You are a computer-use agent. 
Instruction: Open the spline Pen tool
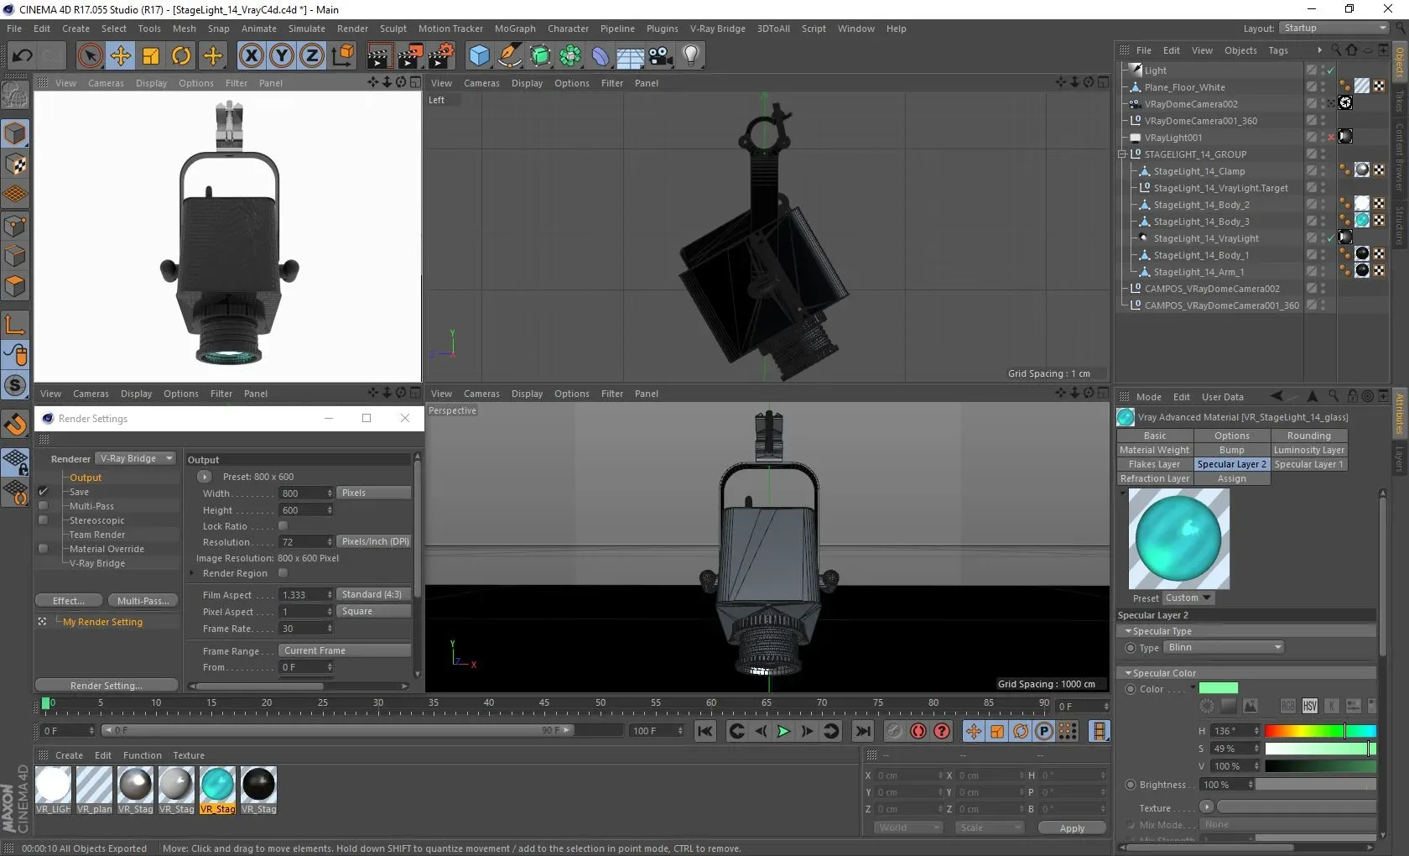[509, 55]
